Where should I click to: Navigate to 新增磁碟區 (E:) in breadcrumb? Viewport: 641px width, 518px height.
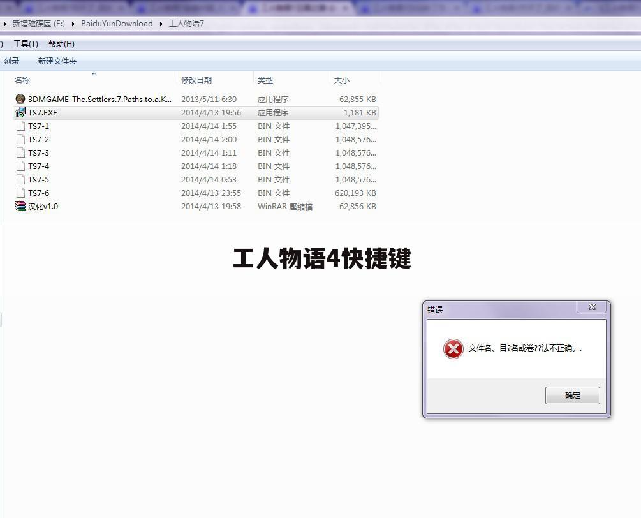pos(38,24)
